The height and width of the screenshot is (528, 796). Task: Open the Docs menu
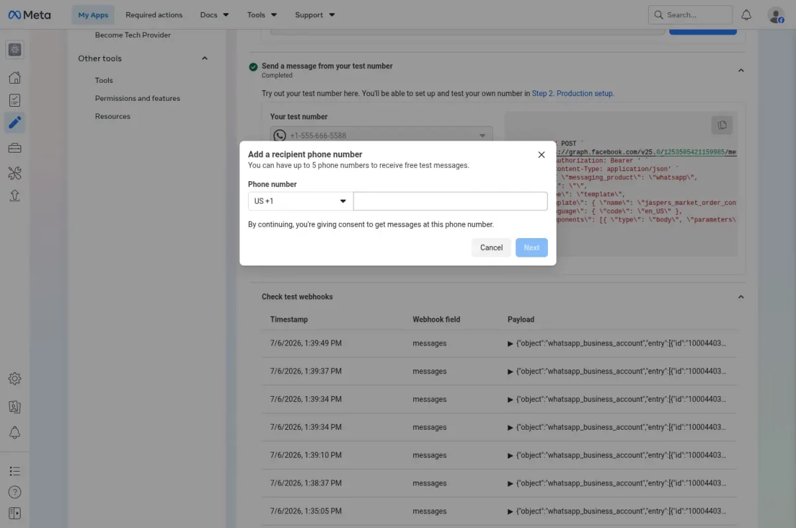pyautogui.click(x=215, y=15)
